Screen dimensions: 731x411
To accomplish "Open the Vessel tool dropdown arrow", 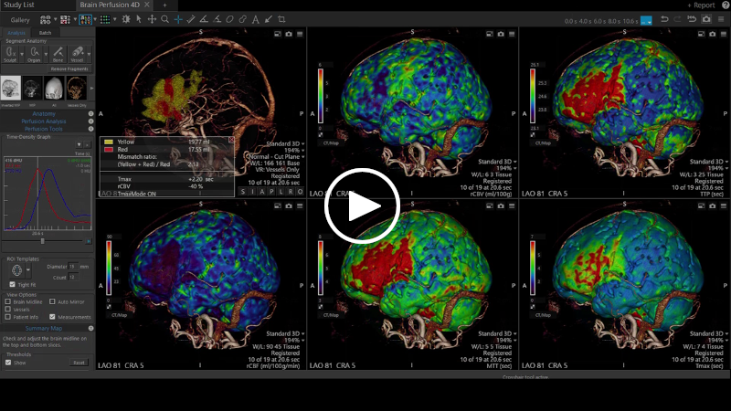I will [89, 54].
